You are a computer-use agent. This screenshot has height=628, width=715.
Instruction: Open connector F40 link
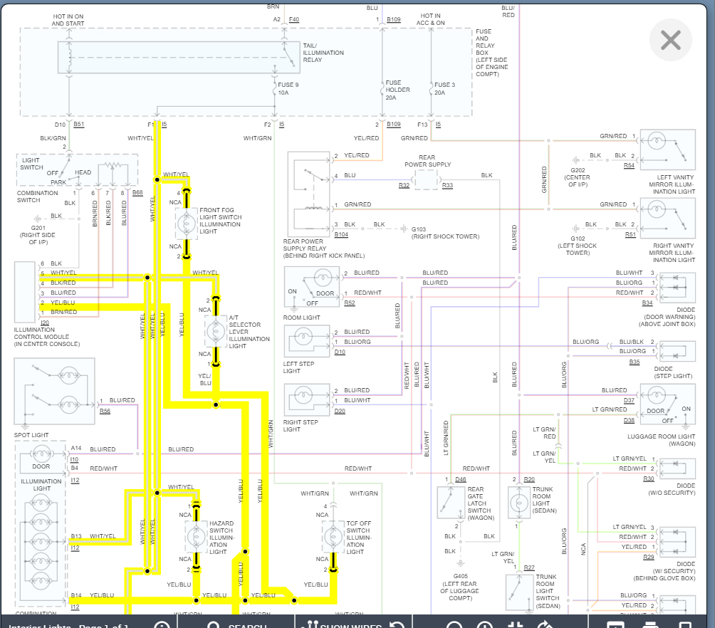click(x=294, y=19)
